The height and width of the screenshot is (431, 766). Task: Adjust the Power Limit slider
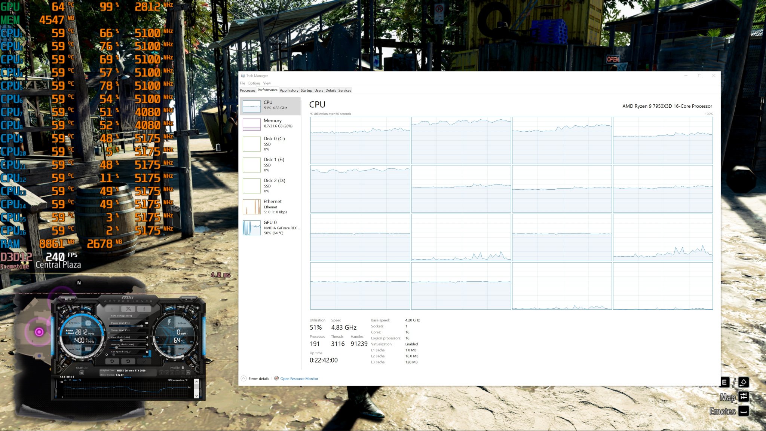coord(141,326)
